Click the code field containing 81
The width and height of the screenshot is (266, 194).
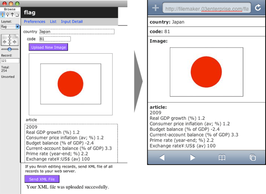[x=55, y=39]
